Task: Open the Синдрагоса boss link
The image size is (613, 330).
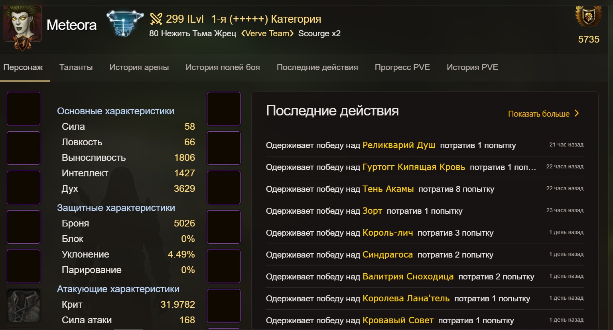Action: pos(387,254)
